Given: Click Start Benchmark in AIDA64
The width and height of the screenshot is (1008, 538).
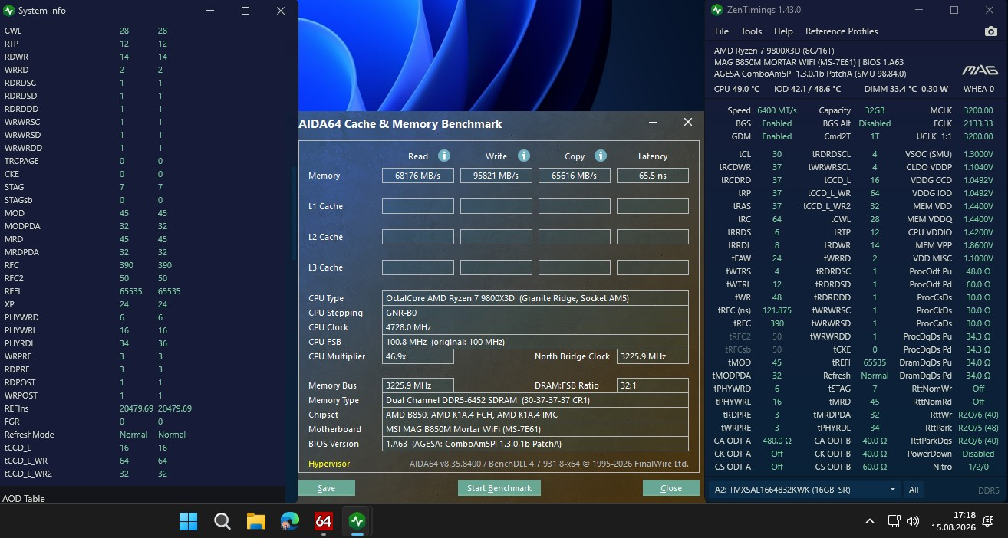Looking at the screenshot, I should [499, 488].
